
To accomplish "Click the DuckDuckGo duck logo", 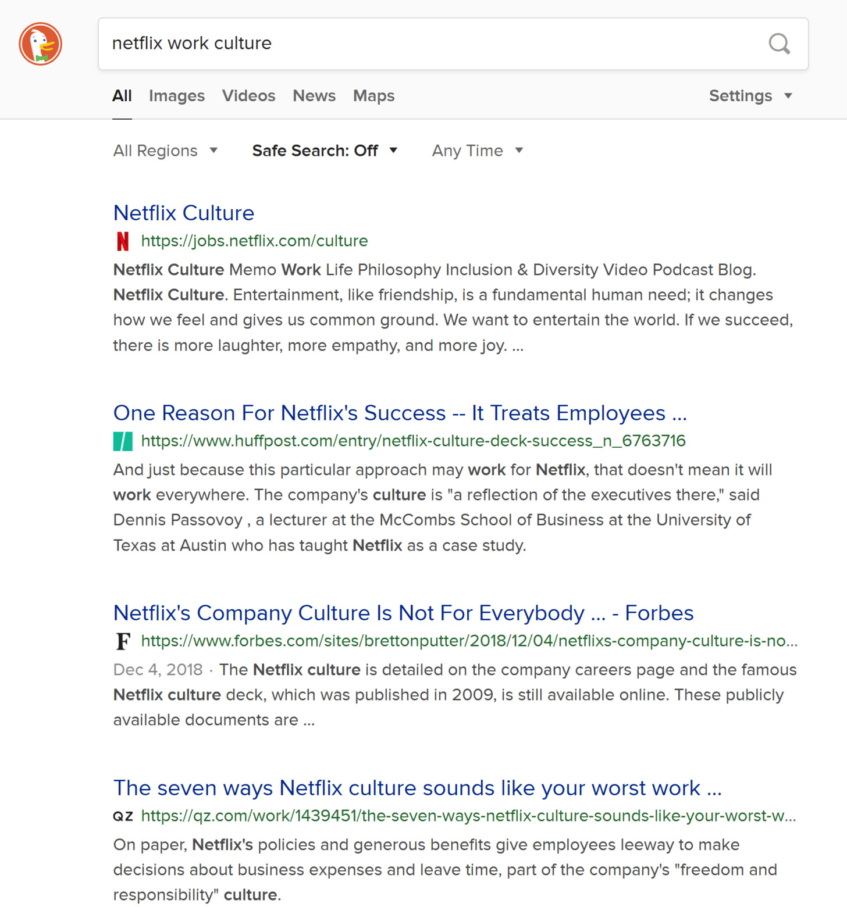I will pyautogui.click(x=40, y=44).
